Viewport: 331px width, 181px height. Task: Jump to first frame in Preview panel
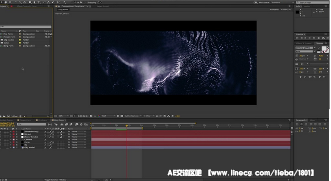(x=297, y=38)
